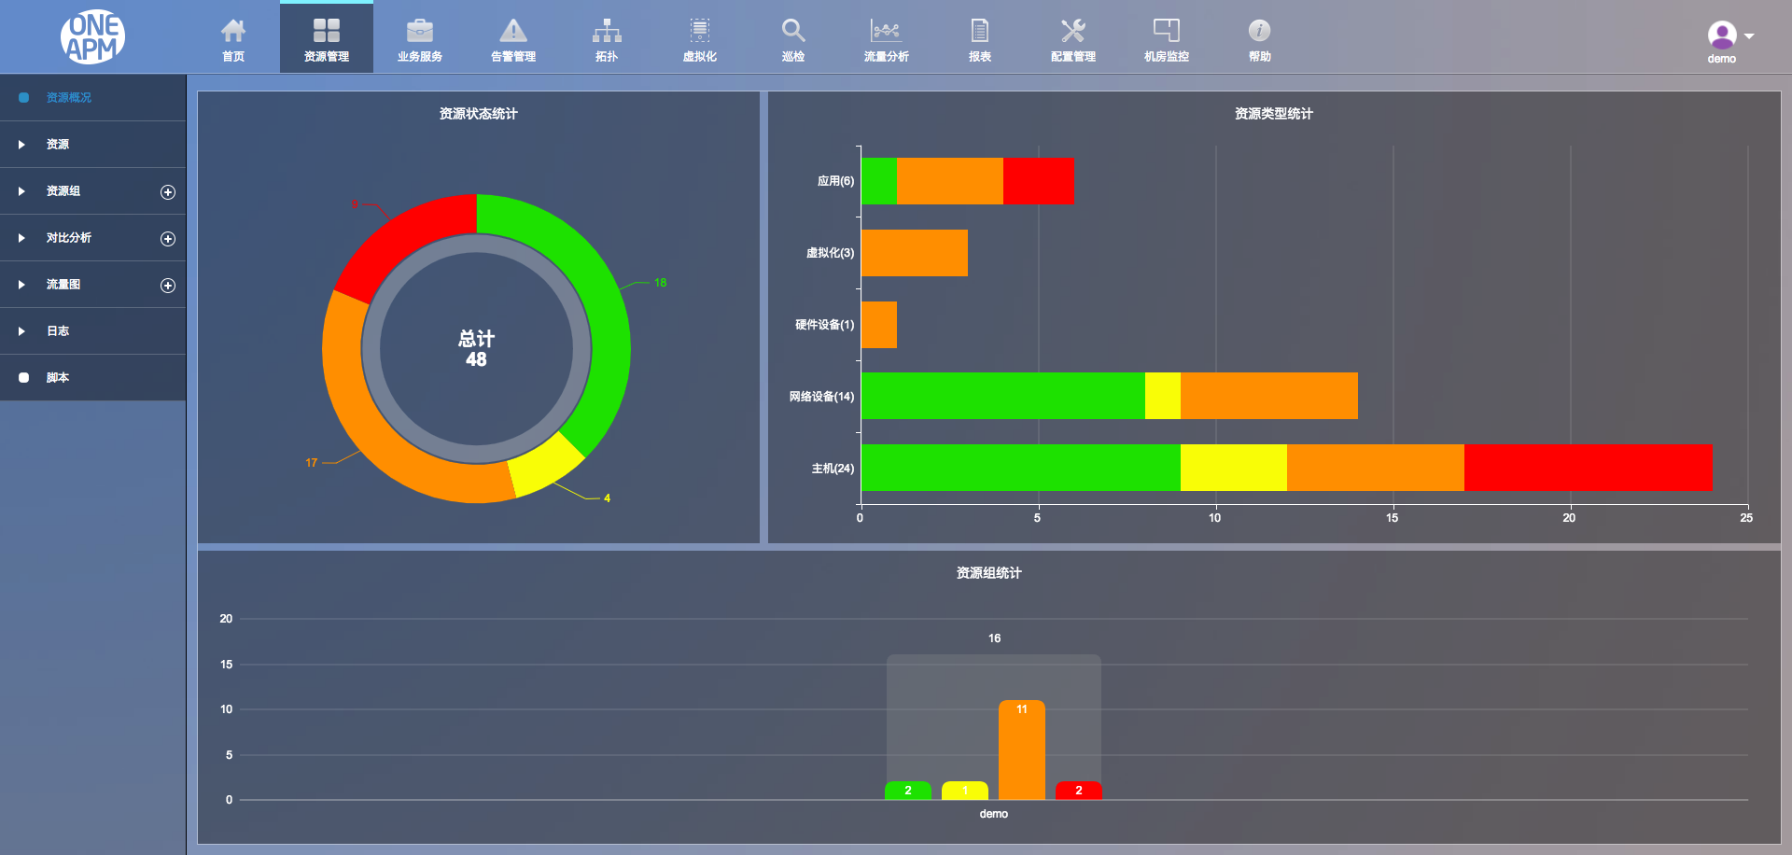Expand the 资源 sidebar section
The width and height of the screenshot is (1792, 855).
point(93,145)
